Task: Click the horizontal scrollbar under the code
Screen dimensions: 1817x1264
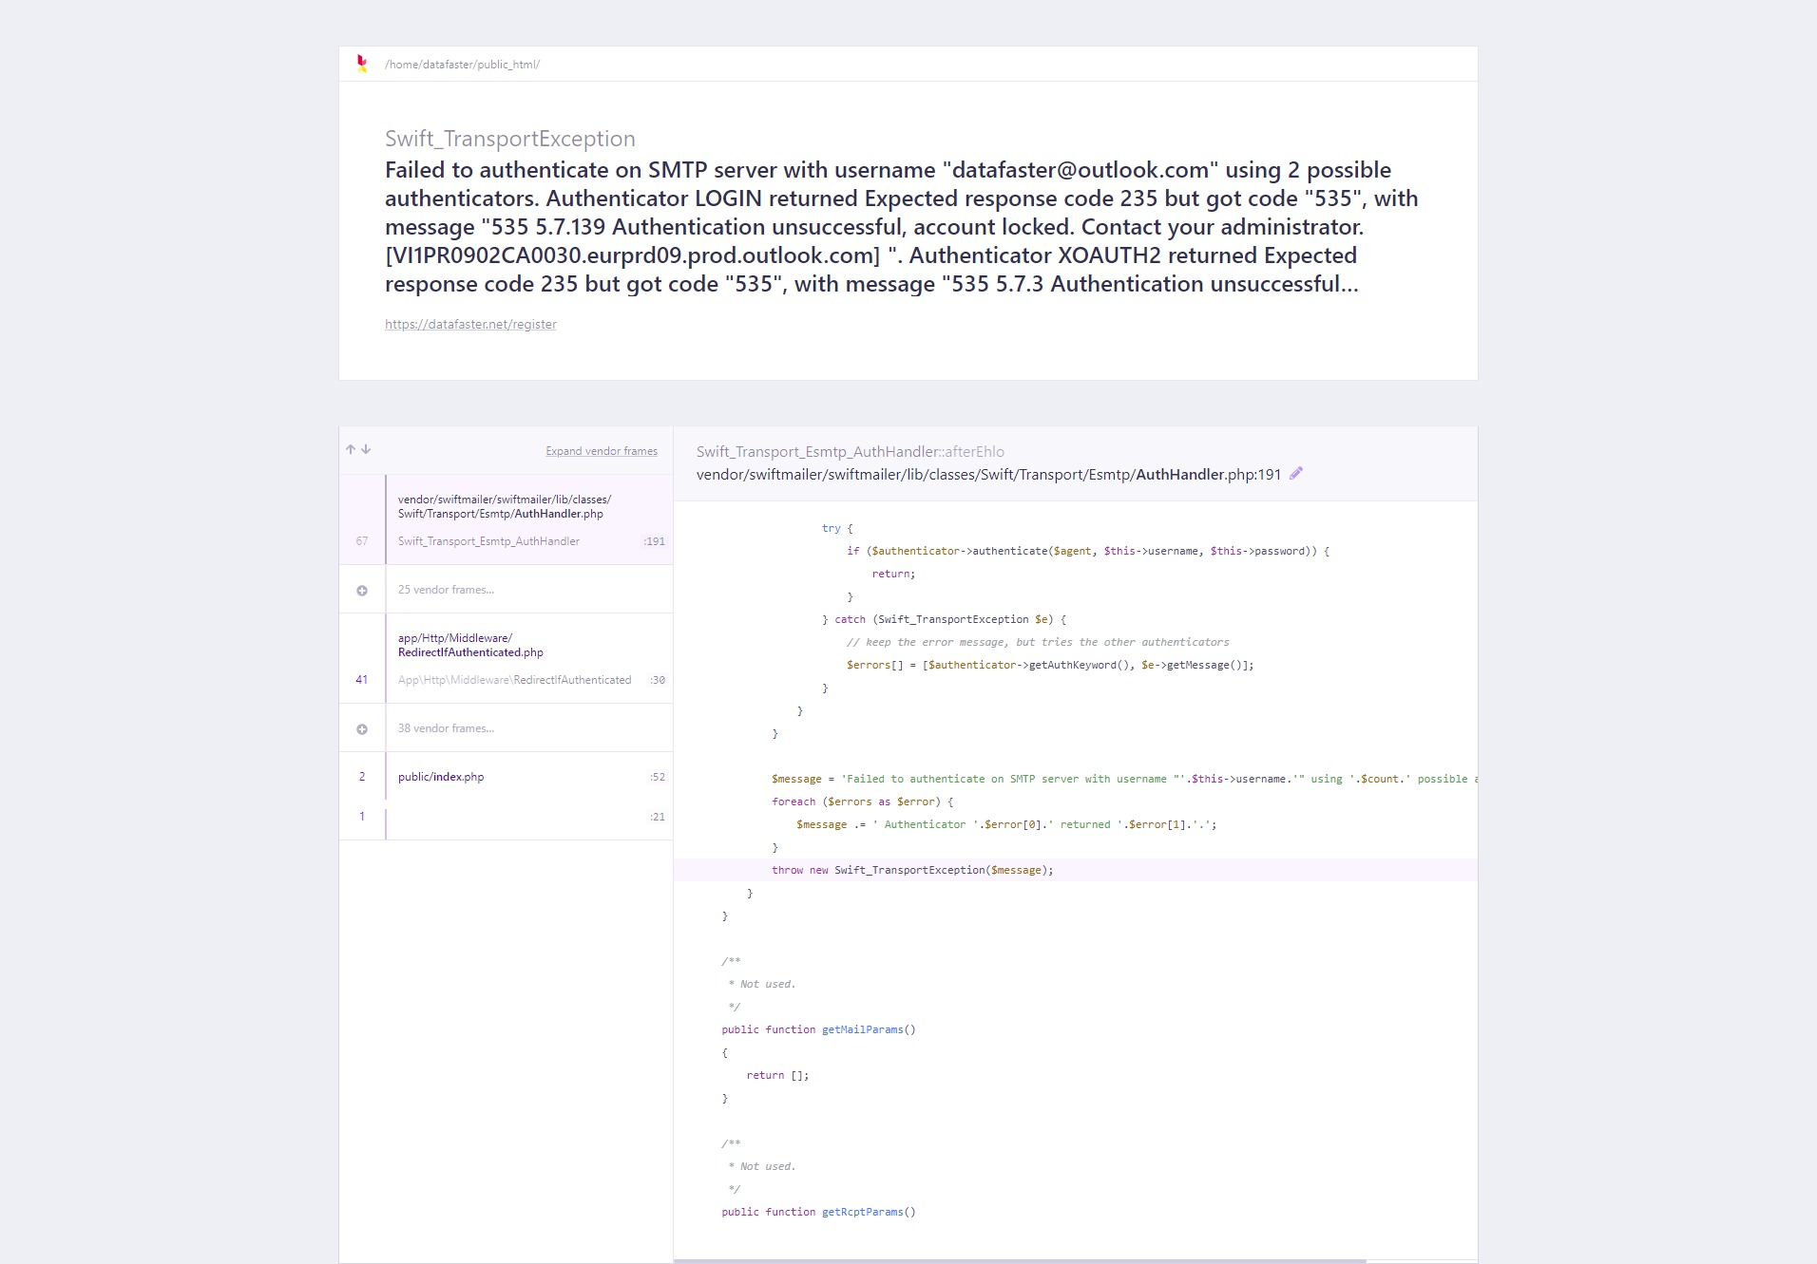Action: (1020, 1261)
